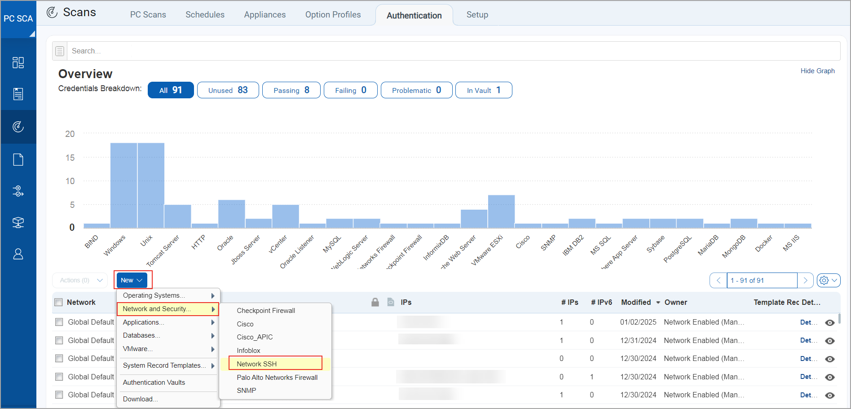The image size is (851, 409).
Task: Select the dashboard modules icon in sidebar
Action: (x=18, y=62)
